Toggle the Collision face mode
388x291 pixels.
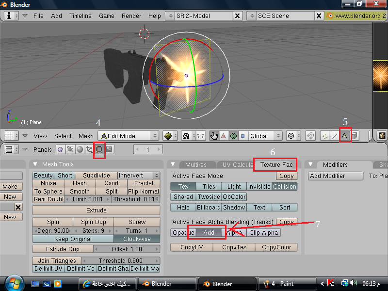point(285,187)
